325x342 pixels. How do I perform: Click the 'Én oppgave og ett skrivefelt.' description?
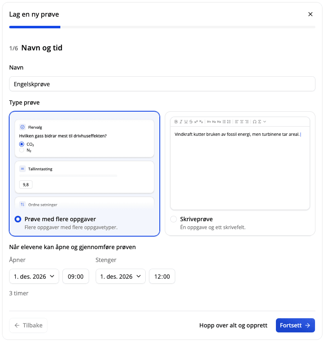click(213, 227)
